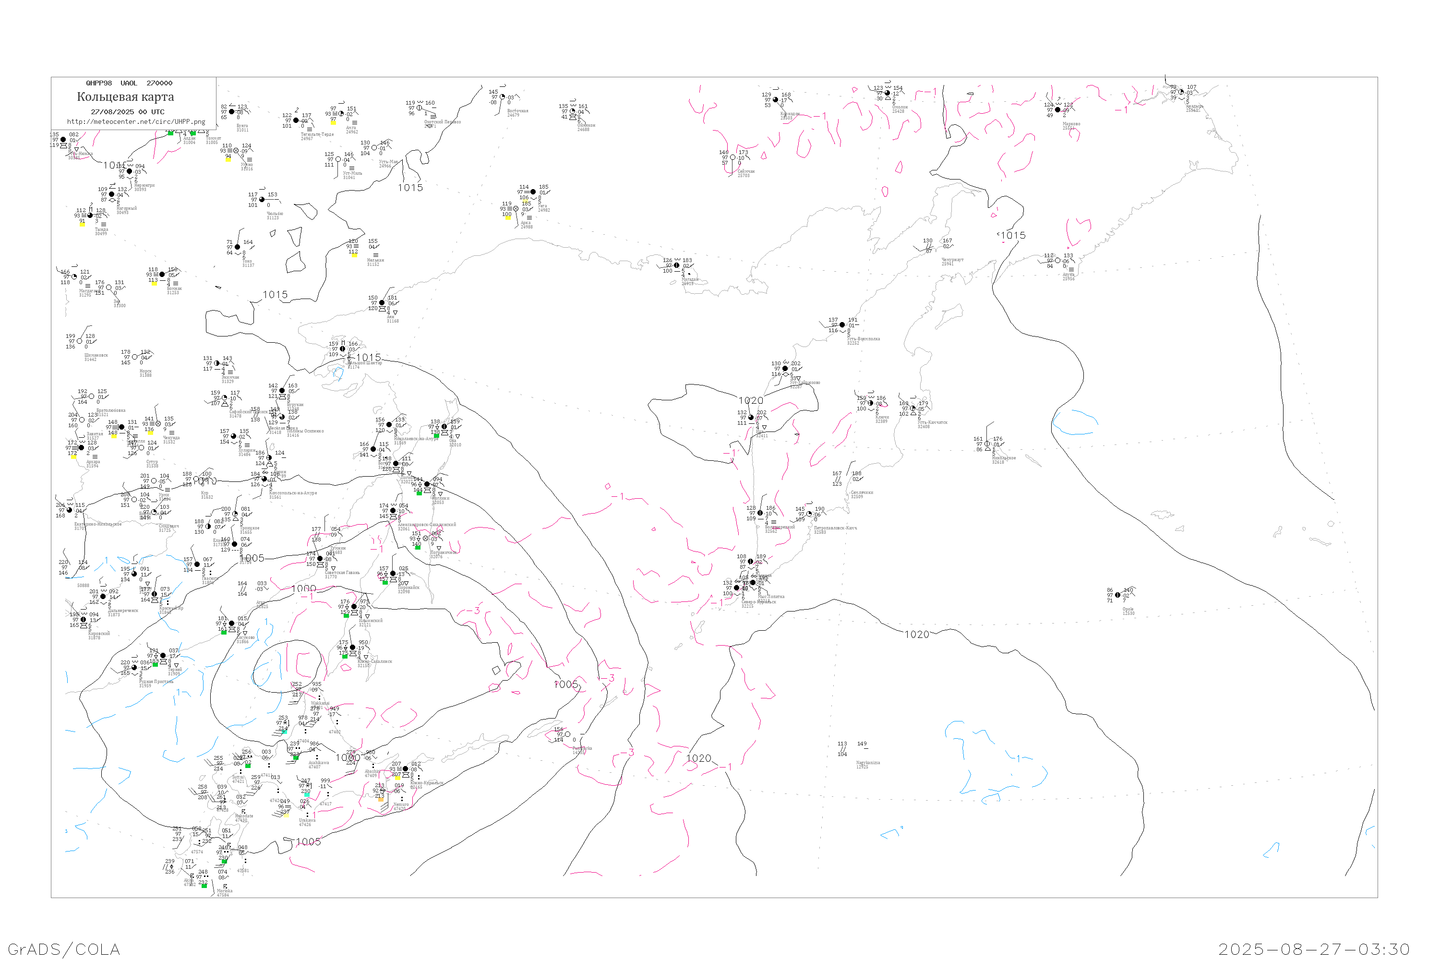1440x960 pixels.
Task: Select the Петропавловск-Камч station circle symbol
Action: point(809,514)
